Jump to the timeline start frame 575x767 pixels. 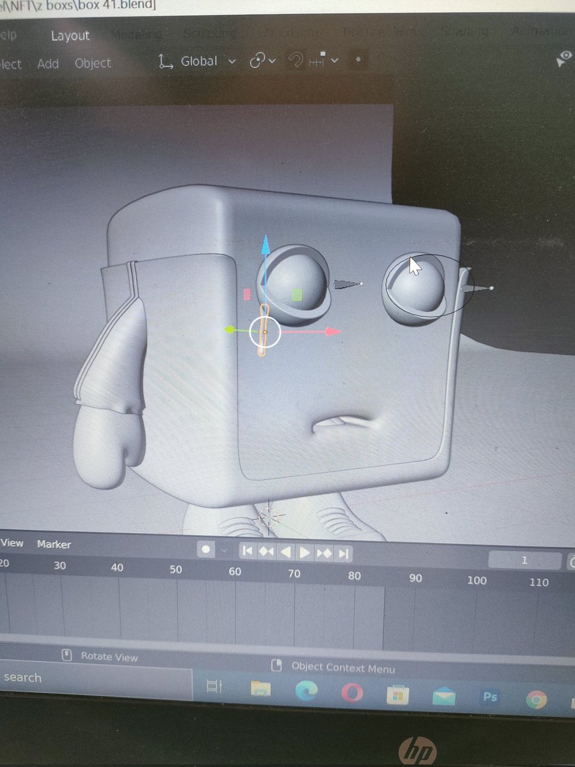pyautogui.click(x=248, y=552)
